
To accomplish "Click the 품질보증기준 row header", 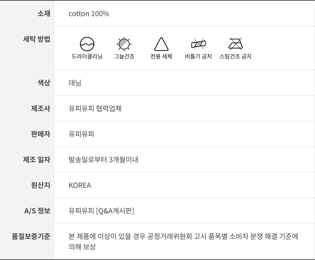I will 31,236.
